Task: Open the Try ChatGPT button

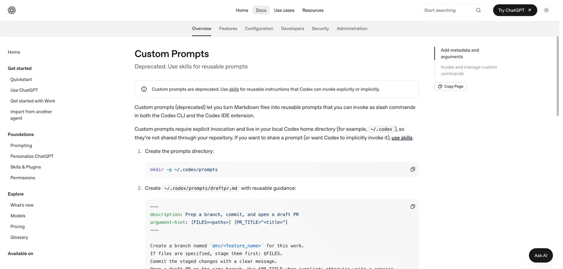Action: [515, 10]
